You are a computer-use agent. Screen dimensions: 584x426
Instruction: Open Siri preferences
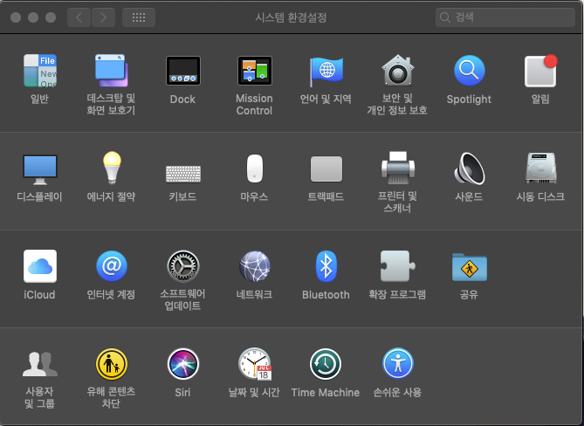click(x=182, y=364)
